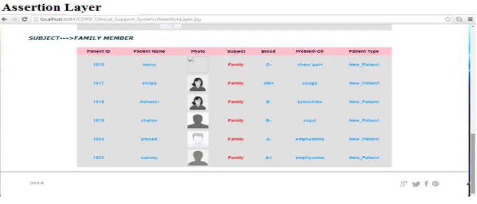Viewport: 477px width, 204px height.
Task: Select patient name Ashwini
Action: pos(149,101)
